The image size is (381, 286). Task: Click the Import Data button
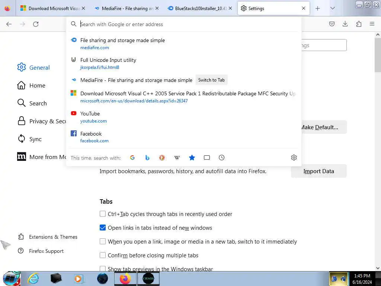[318, 171]
